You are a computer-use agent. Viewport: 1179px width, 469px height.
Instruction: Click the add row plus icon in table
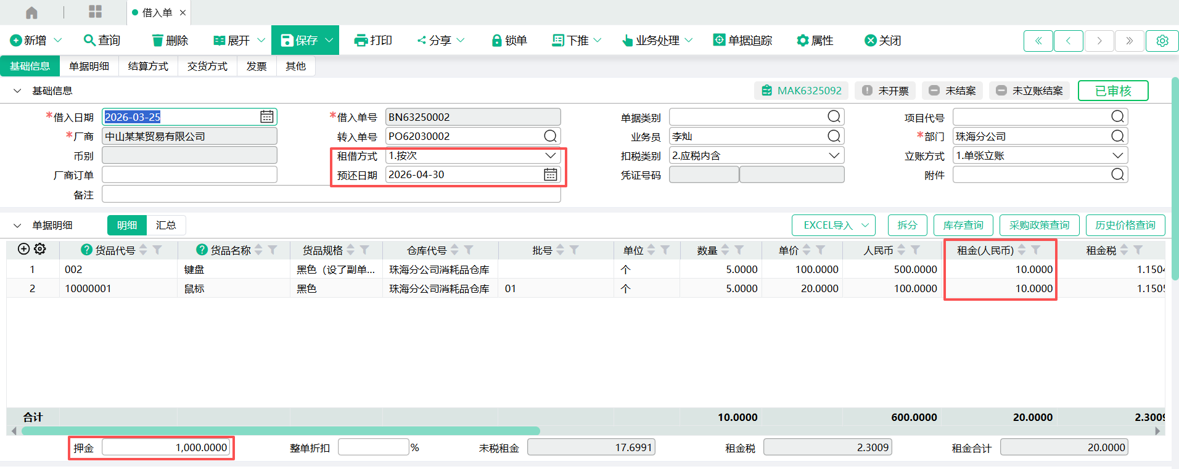pos(23,249)
